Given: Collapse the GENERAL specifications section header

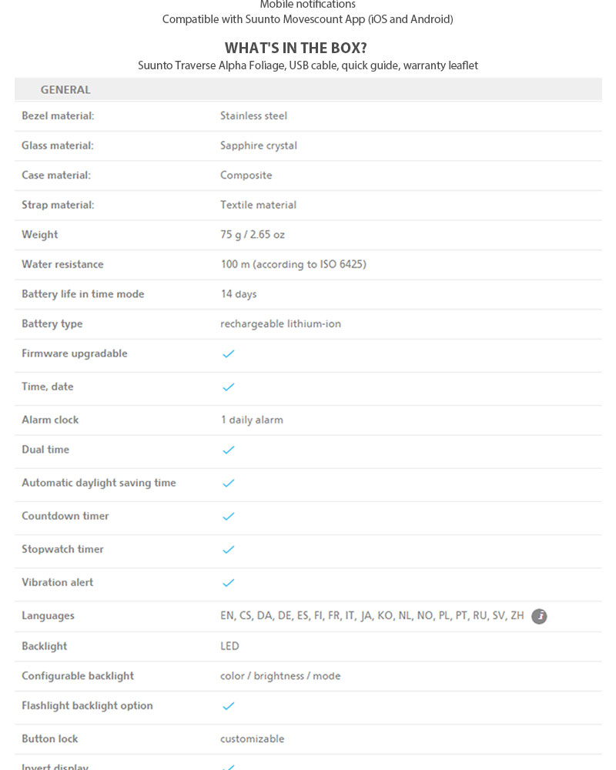Looking at the screenshot, I should pyautogui.click(x=65, y=90).
